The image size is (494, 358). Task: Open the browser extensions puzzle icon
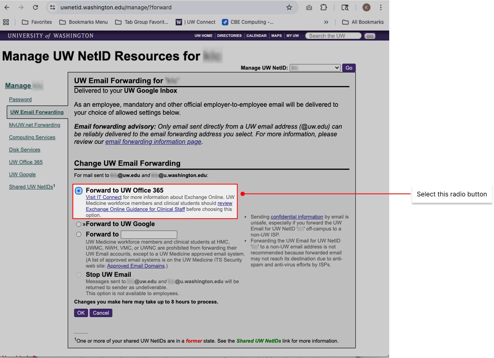(x=323, y=8)
